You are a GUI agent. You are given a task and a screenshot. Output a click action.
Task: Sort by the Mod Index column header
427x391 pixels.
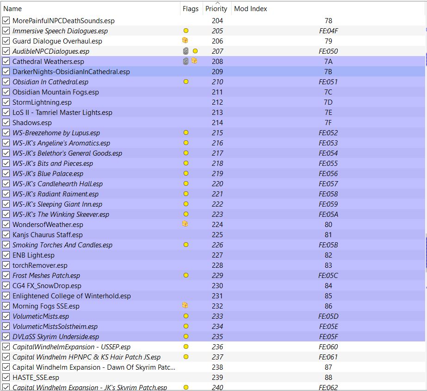tap(328, 9)
